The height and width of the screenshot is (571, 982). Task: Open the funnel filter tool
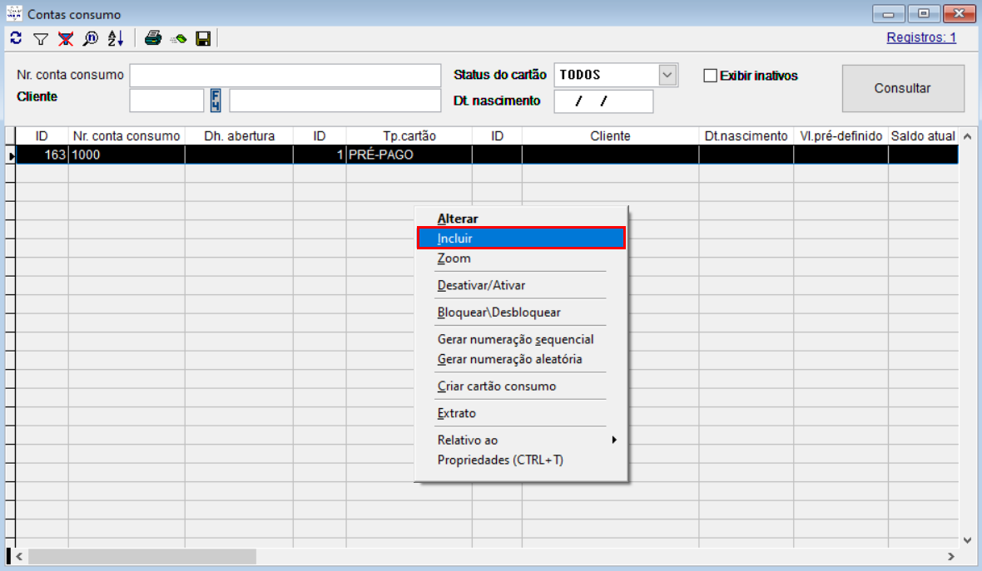tap(41, 38)
